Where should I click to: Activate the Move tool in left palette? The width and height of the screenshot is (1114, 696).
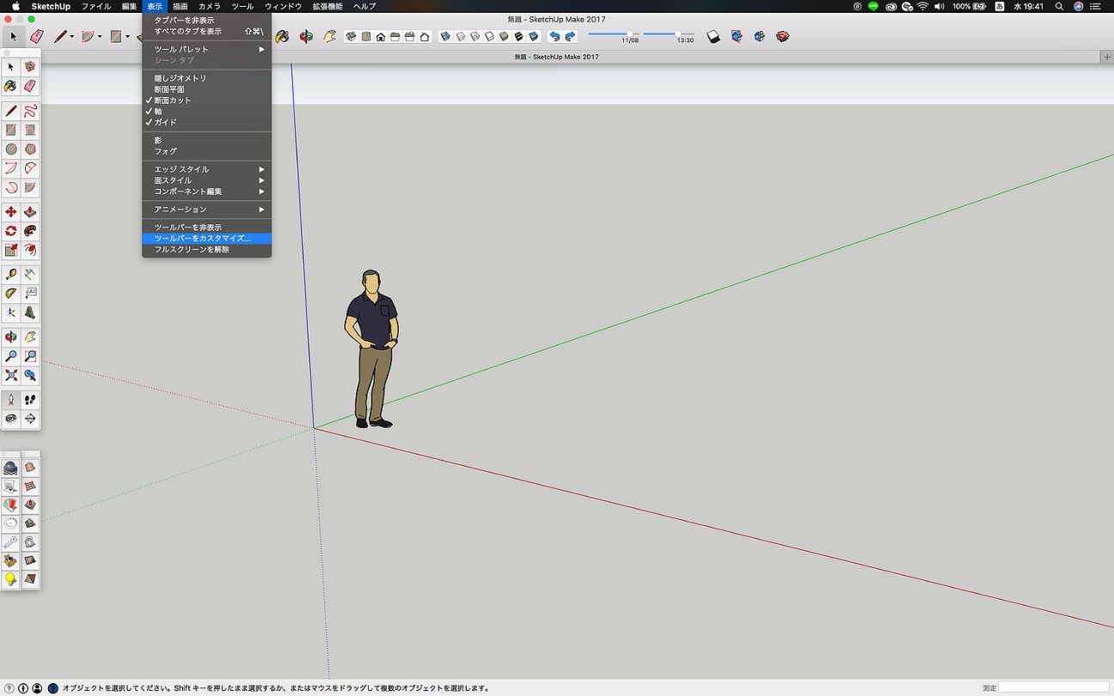click(10, 212)
